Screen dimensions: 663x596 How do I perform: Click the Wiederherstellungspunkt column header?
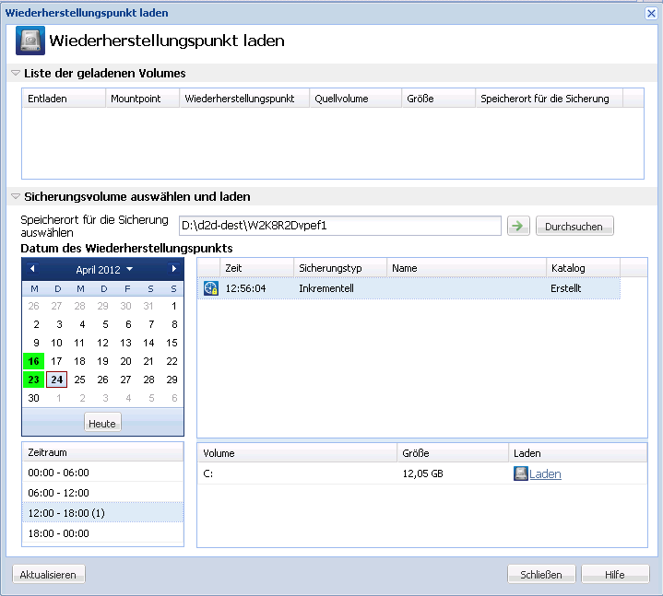(244, 99)
